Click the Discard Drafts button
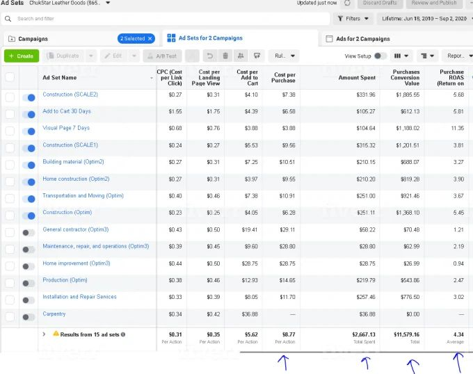Screen dimensions: 473x374 (380, 3)
